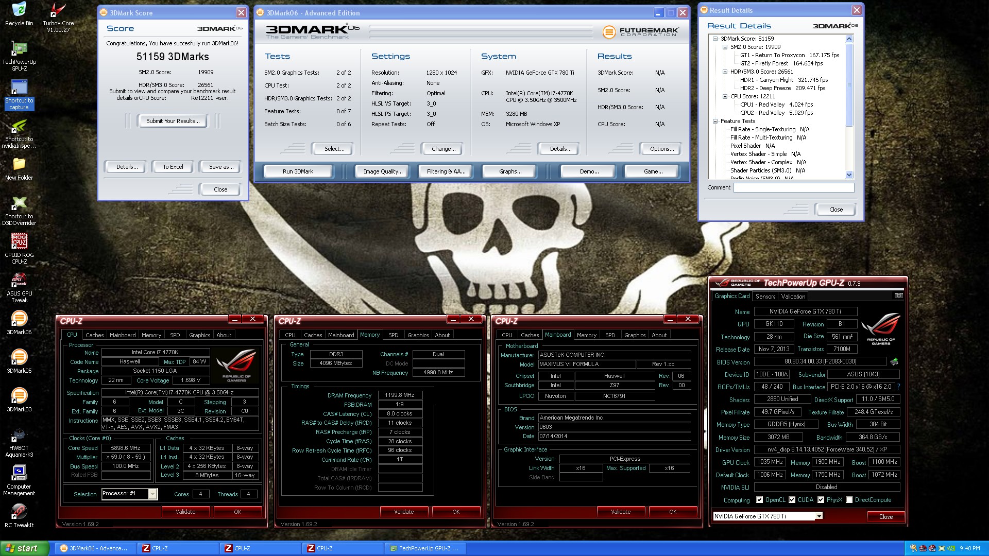Open About tab in first CPU-Z window

pyautogui.click(x=224, y=335)
